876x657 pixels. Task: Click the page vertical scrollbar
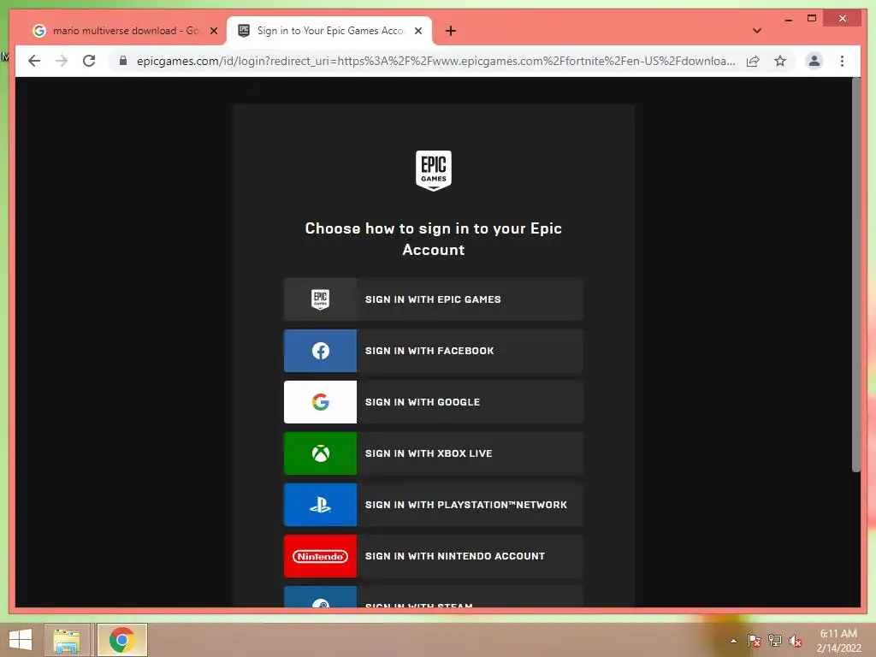(855, 275)
